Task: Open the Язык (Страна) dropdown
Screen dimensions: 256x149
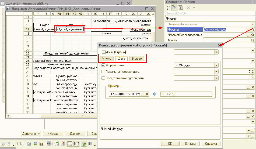Action: coord(216,52)
